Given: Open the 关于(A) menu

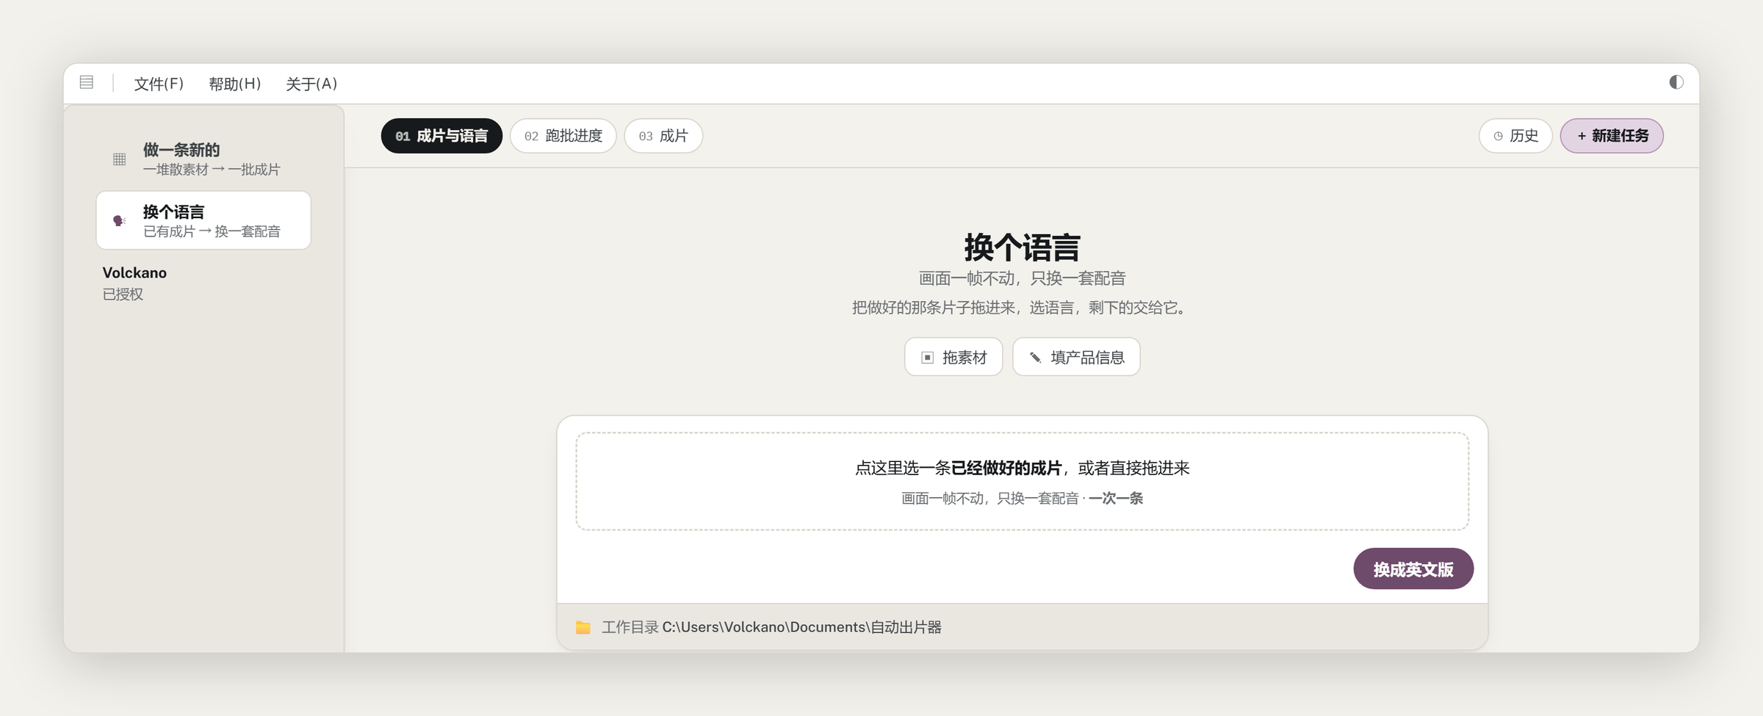Looking at the screenshot, I should click(x=311, y=84).
